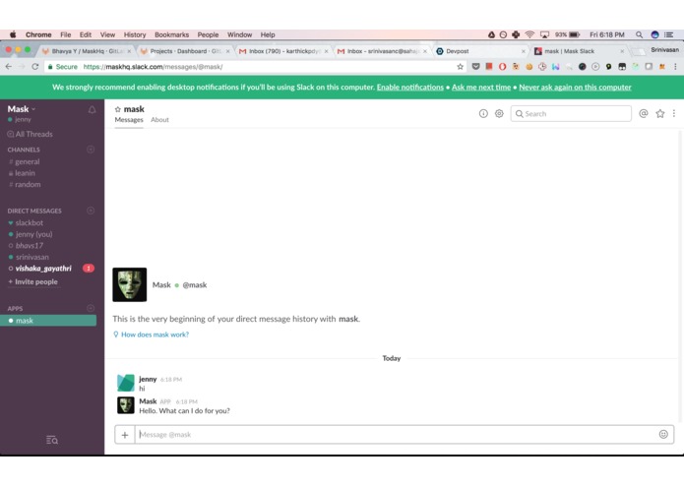Viewport: 684px width, 486px height.
Task: Click the Opera extension icon in the toolbar
Action: tap(502, 67)
